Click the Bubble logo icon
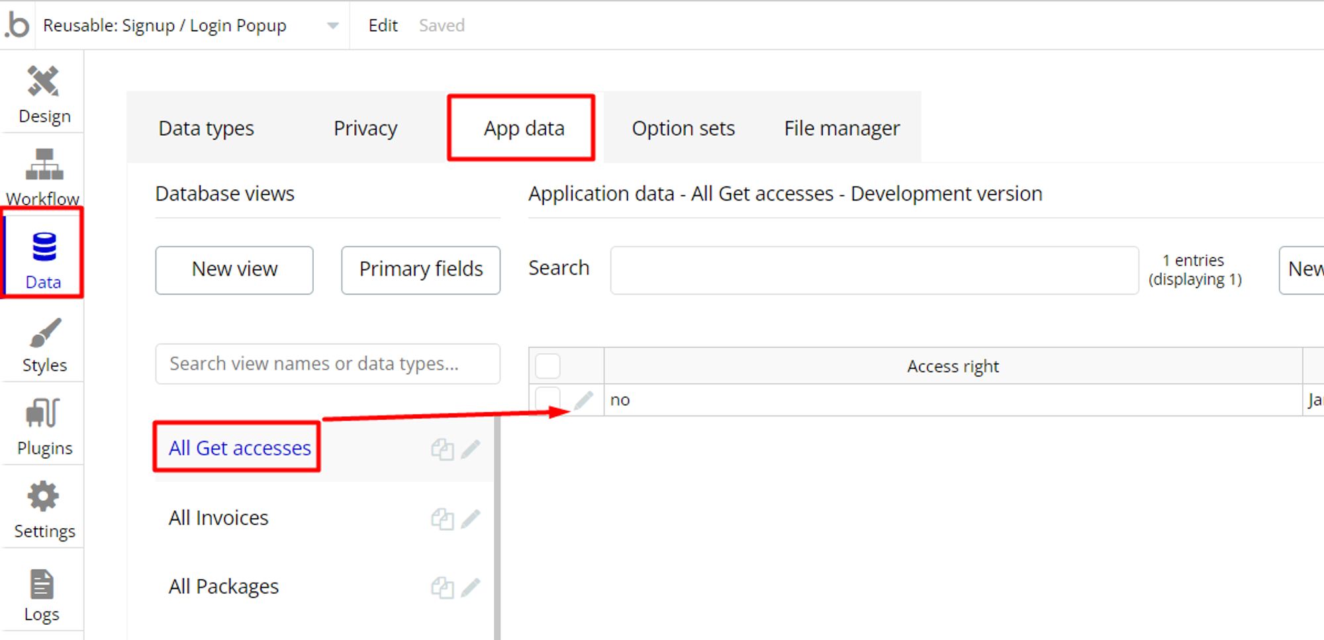The height and width of the screenshot is (640, 1324). click(x=18, y=25)
